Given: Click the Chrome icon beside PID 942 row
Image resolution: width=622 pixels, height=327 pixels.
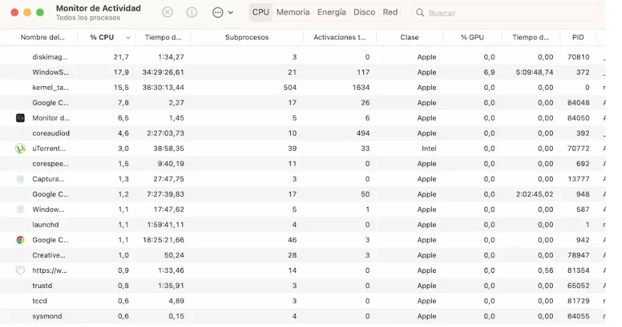Looking at the screenshot, I should tap(20, 239).
